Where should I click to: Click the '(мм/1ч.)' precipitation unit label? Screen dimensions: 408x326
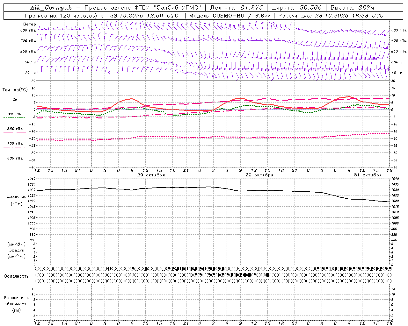(17, 256)
